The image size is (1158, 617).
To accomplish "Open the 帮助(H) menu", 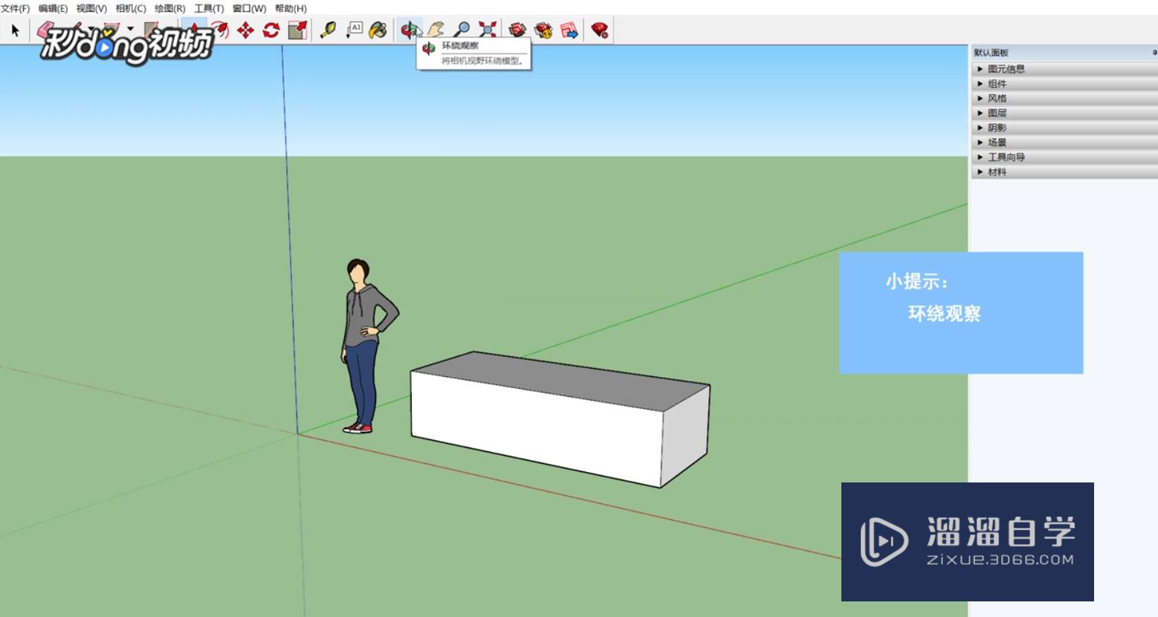I will tap(291, 8).
